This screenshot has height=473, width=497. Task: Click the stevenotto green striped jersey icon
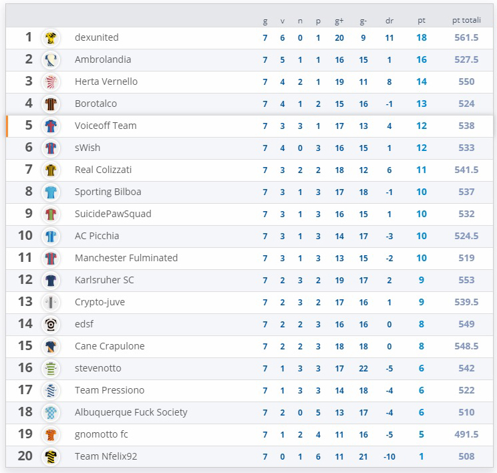click(51, 368)
